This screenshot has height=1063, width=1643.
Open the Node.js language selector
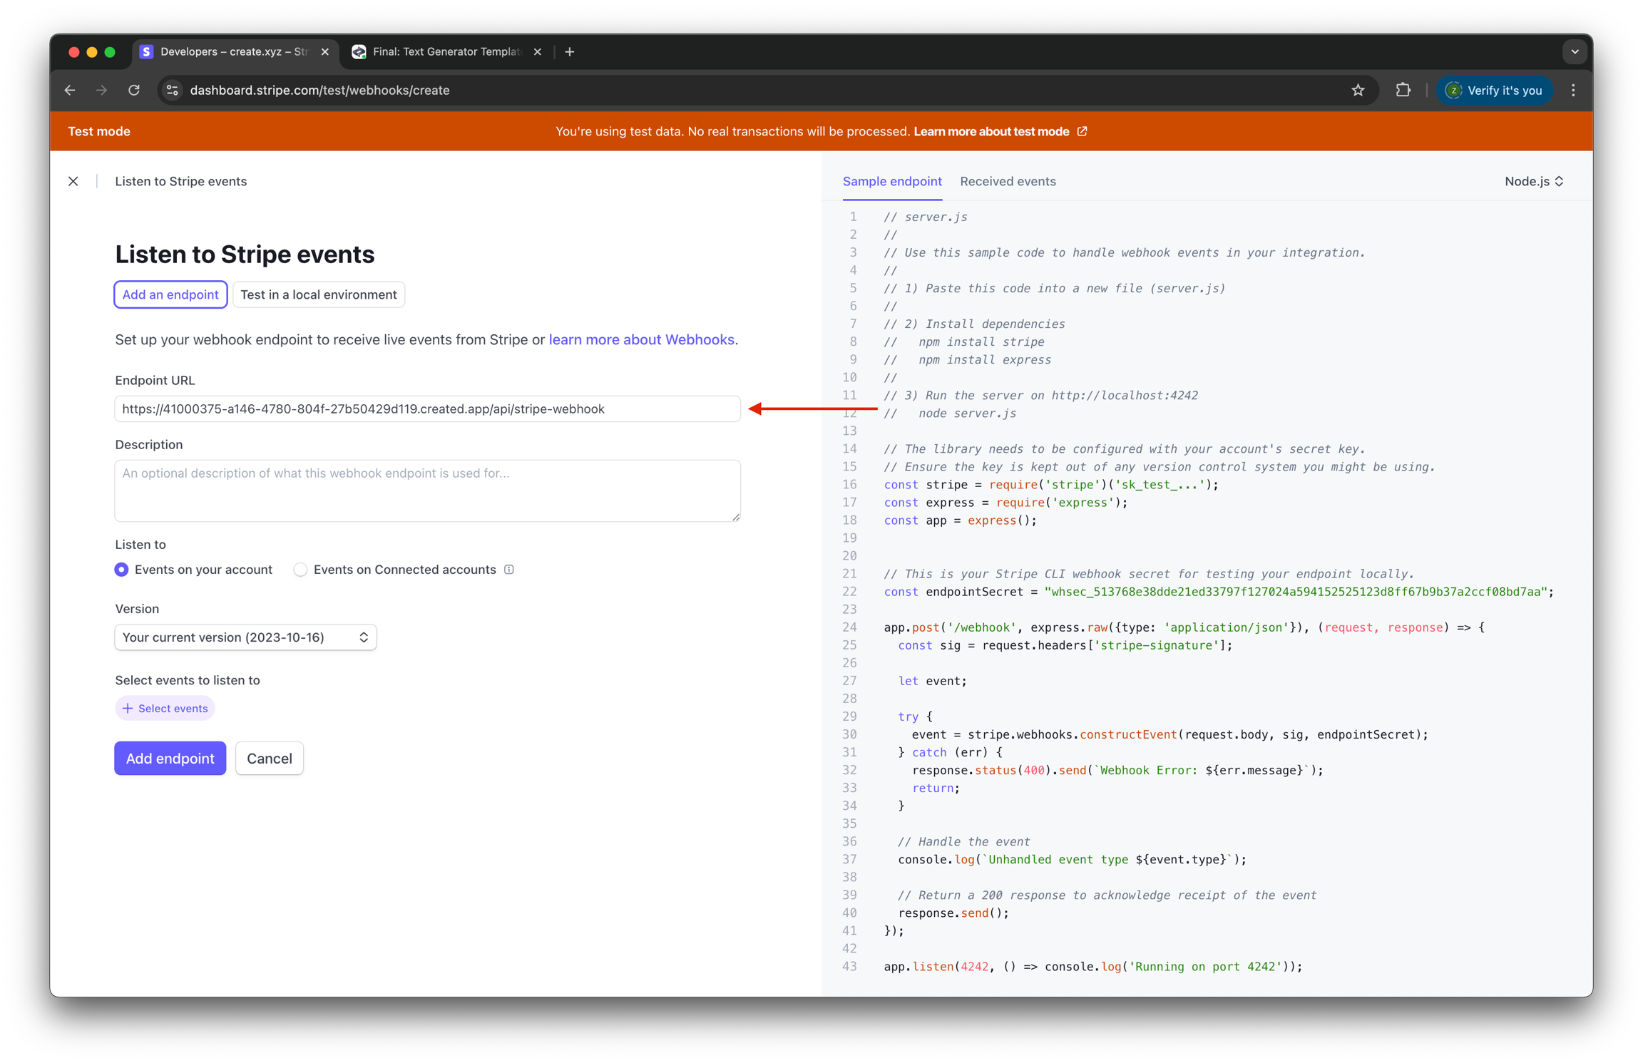[1533, 181]
